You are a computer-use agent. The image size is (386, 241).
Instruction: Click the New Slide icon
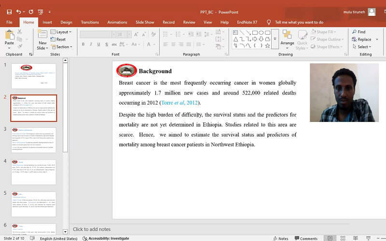point(42,35)
